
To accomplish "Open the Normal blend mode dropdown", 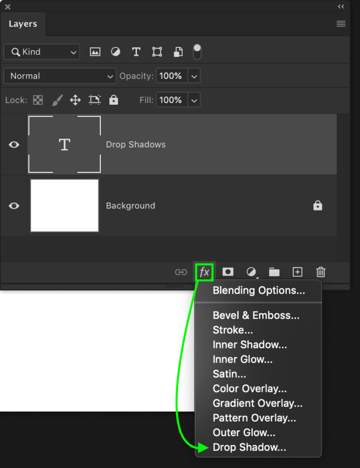I will (59, 76).
